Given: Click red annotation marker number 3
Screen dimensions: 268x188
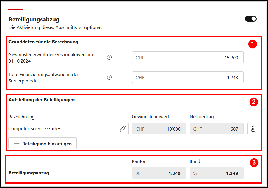Looking at the screenshot, I should point(254,163).
